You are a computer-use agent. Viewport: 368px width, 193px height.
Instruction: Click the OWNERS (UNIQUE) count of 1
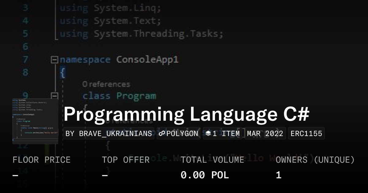278,175
